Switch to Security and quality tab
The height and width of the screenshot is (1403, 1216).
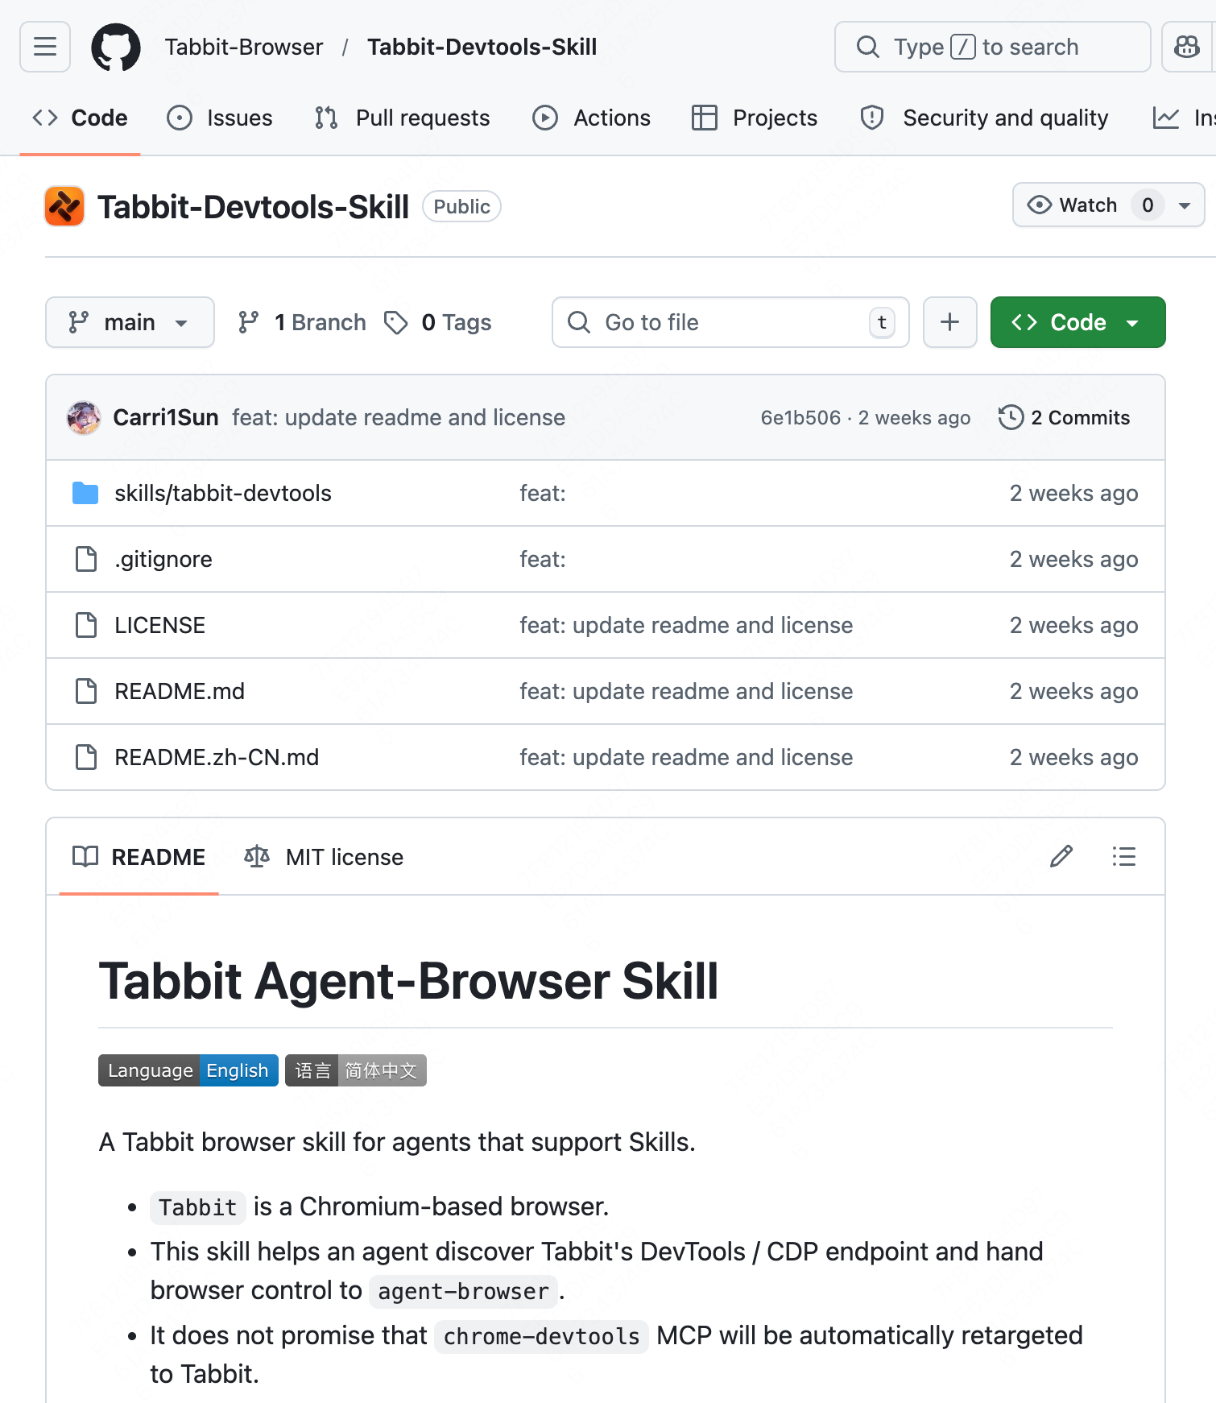tap(985, 118)
